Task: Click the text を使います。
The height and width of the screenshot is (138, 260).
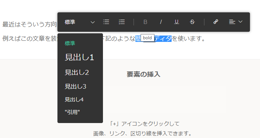Action: [188, 39]
